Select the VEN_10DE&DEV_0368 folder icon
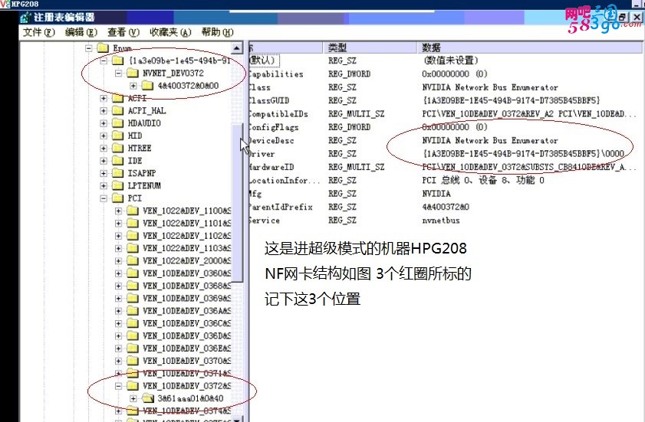This screenshot has width=645, height=422. [133, 286]
